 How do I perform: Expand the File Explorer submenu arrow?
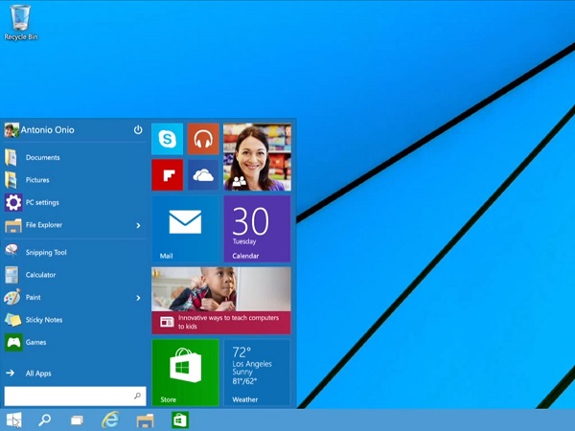click(138, 226)
